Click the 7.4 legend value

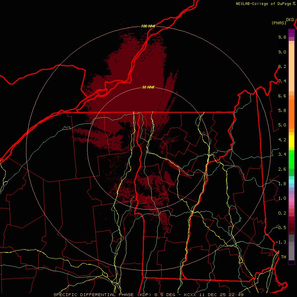tap(282, 81)
